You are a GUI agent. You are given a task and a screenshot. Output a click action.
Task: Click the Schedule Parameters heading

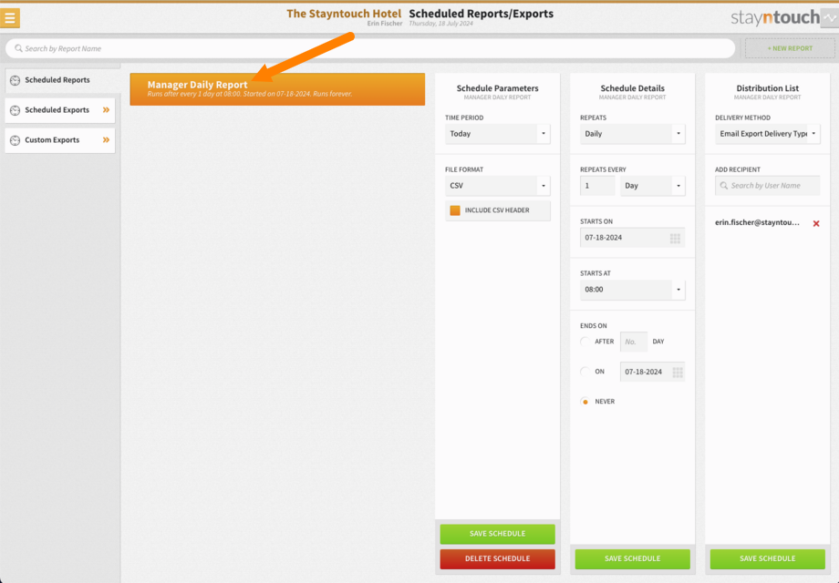497,88
